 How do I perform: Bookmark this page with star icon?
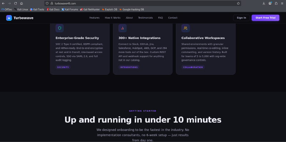(x=238, y=3)
